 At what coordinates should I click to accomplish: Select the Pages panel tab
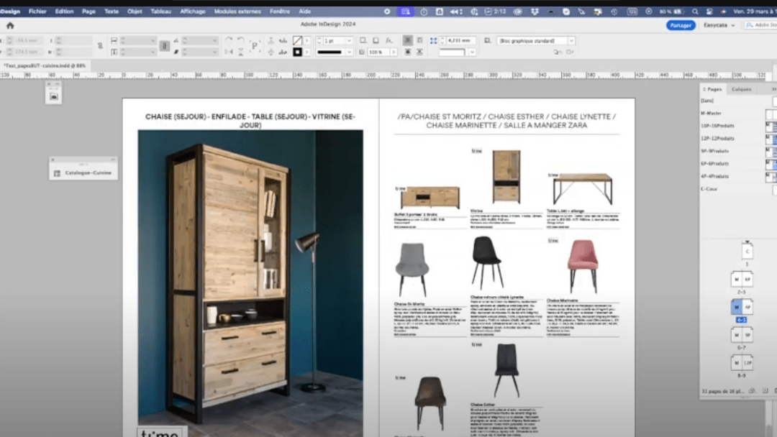pos(714,89)
